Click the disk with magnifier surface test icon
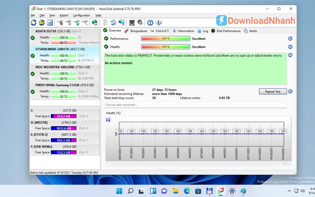Viewport: 315px width, 197px height. point(85,22)
